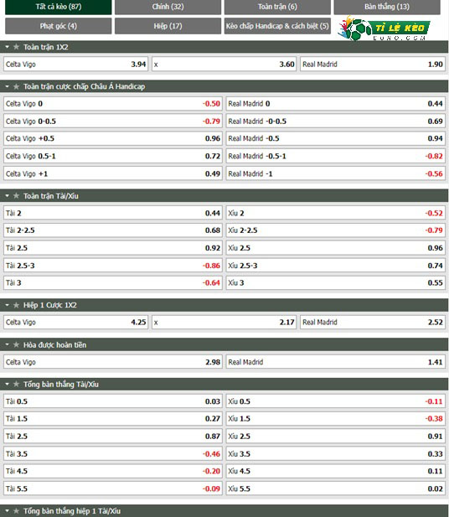
Task: Mark Toàn trận Tài/Xỉu section as favorite
Action: tap(16, 196)
